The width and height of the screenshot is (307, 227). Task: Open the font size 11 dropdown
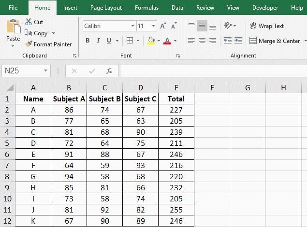(x=154, y=26)
